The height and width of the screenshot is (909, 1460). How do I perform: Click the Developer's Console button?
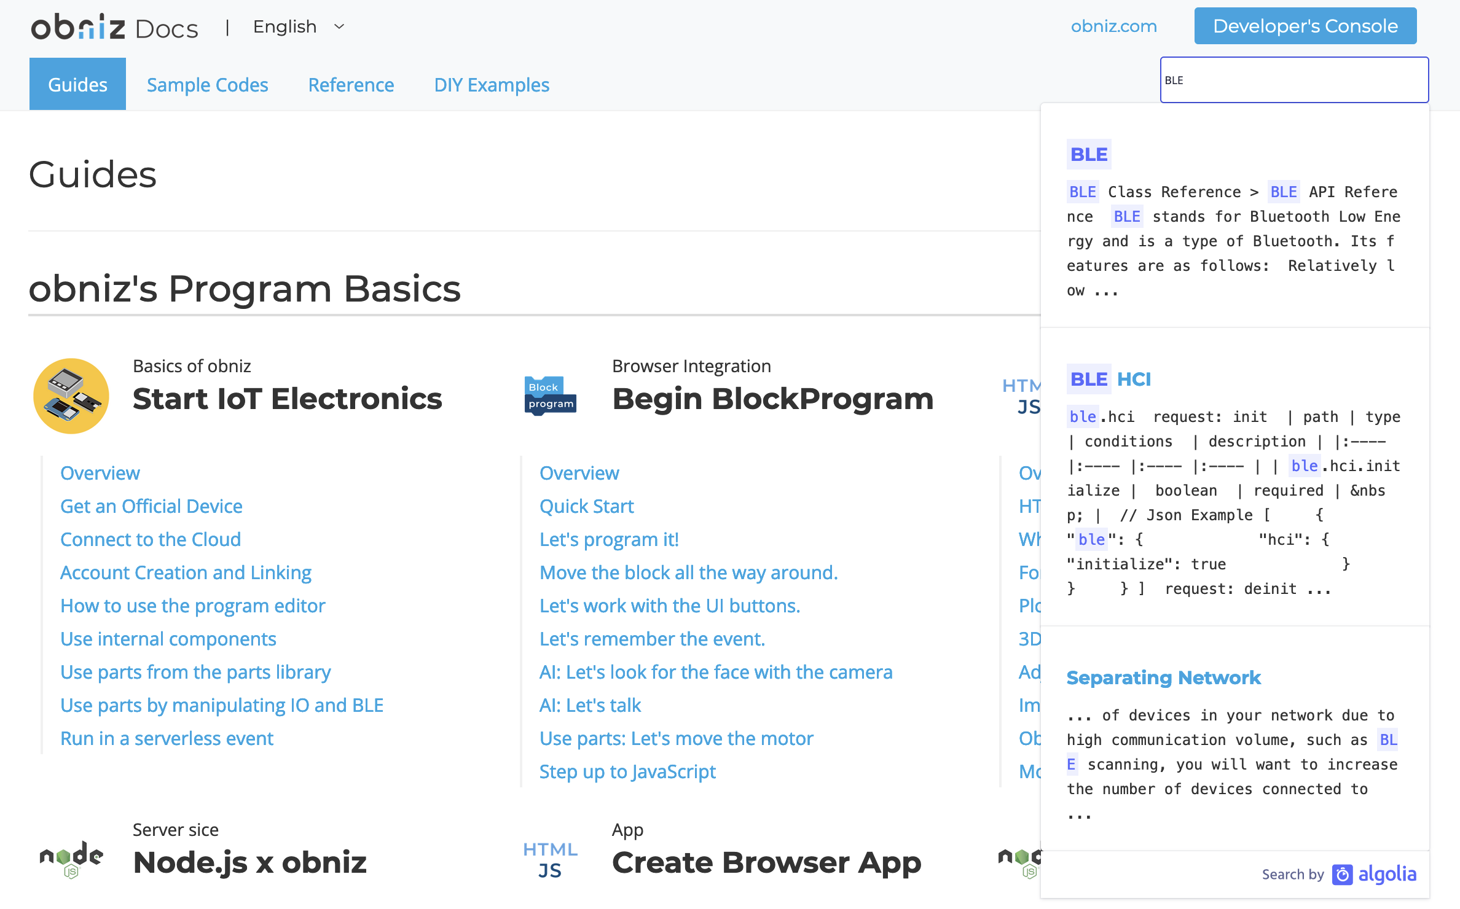click(1305, 26)
